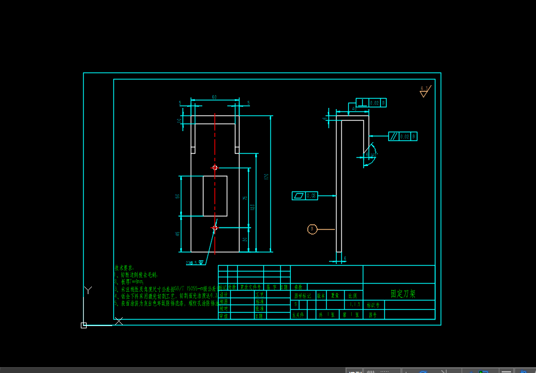536x373 pixels.
Task: Select the 技术要求 heading text
Action: [124, 268]
